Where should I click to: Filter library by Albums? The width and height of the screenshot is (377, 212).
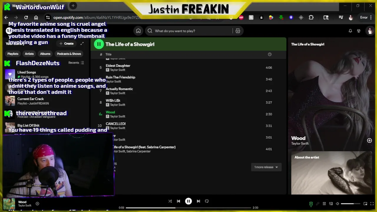pos(45,54)
